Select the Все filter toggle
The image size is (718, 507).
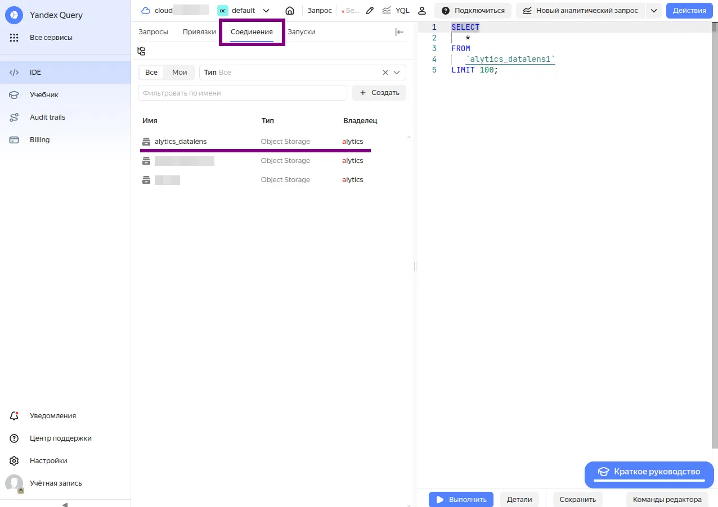(x=151, y=73)
